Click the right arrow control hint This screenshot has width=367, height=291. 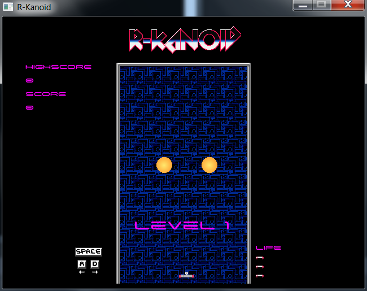coord(95,272)
